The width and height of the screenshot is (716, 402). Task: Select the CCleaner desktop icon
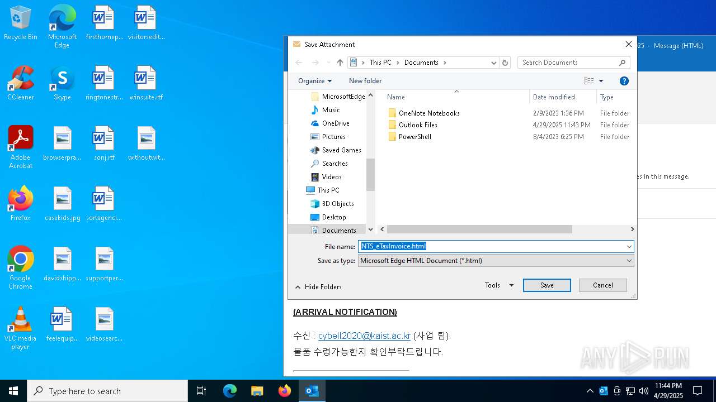pos(21,84)
